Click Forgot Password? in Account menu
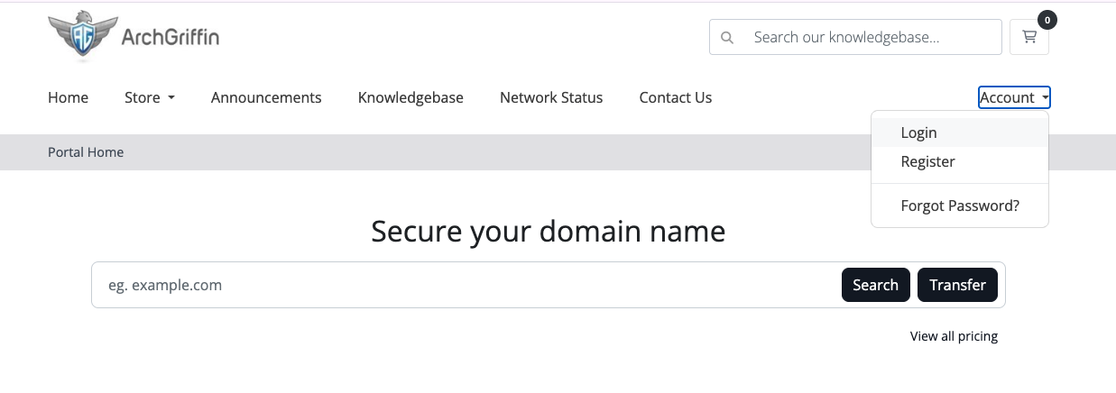 coord(960,206)
